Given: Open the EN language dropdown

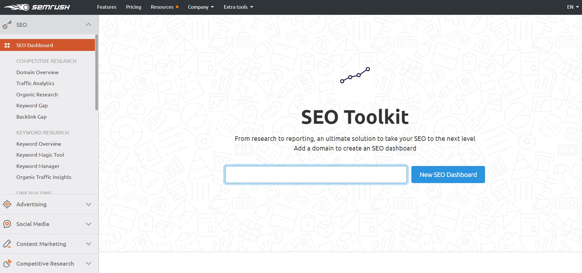Looking at the screenshot, I should click(x=573, y=7).
